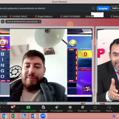Open the Chat panel icon
The width and height of the screenshot is (119, 119).
(x=12, y=107)
